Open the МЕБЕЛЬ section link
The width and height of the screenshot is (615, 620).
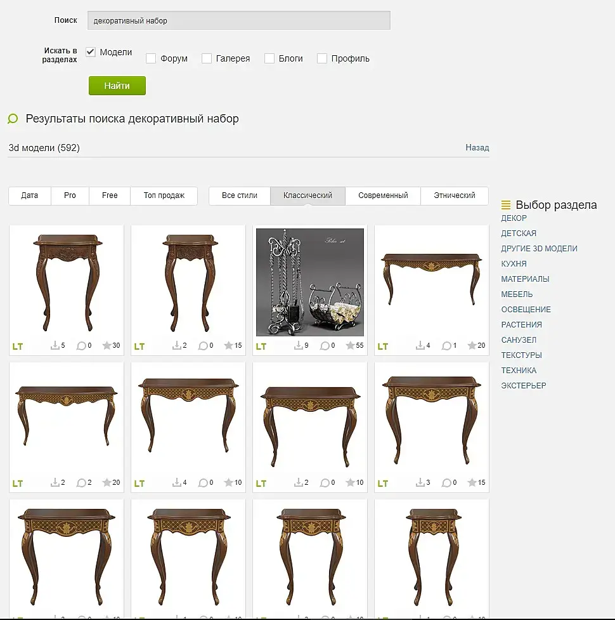(x=517, y=294)
